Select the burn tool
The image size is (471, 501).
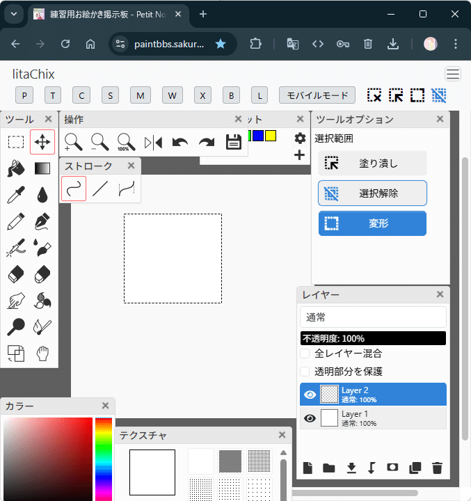[42, 327]
